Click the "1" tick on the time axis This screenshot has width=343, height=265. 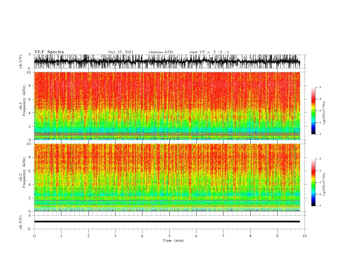(x=61, y=236)
